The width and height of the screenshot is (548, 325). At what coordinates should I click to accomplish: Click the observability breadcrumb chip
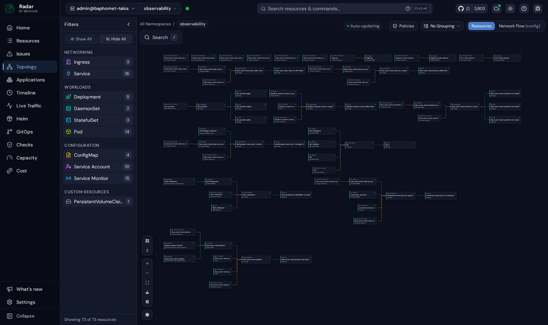click(x=192, y=24)
